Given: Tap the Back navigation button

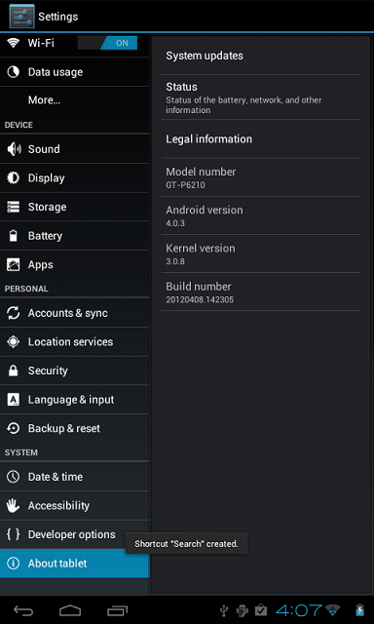Looking at the screenshot, I should (23, 610).
